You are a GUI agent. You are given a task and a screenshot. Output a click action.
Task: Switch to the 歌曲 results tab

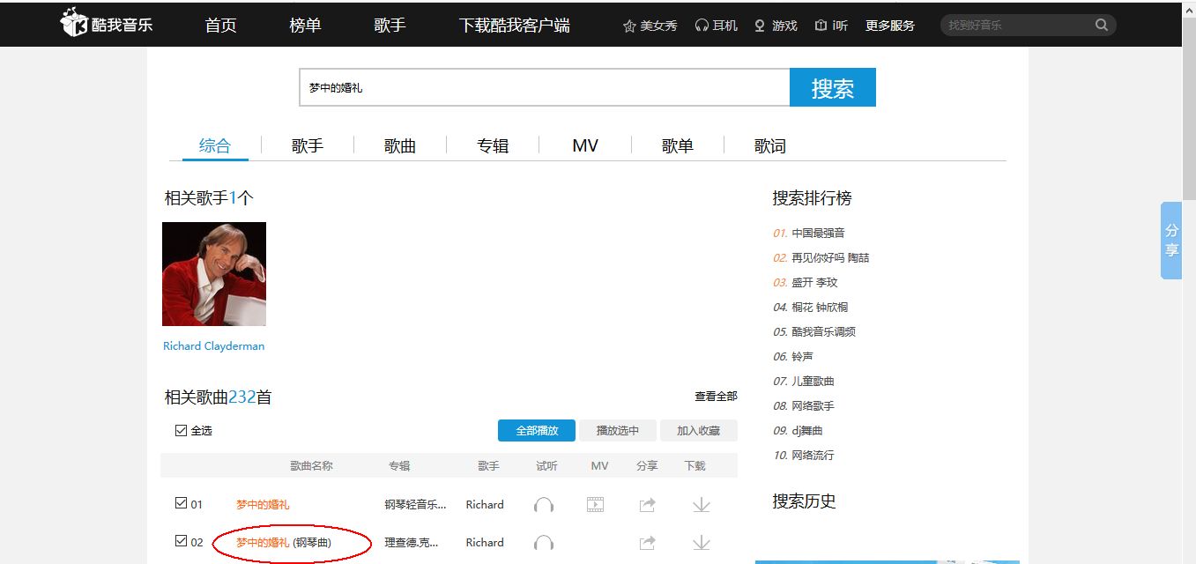pos(400,145)
